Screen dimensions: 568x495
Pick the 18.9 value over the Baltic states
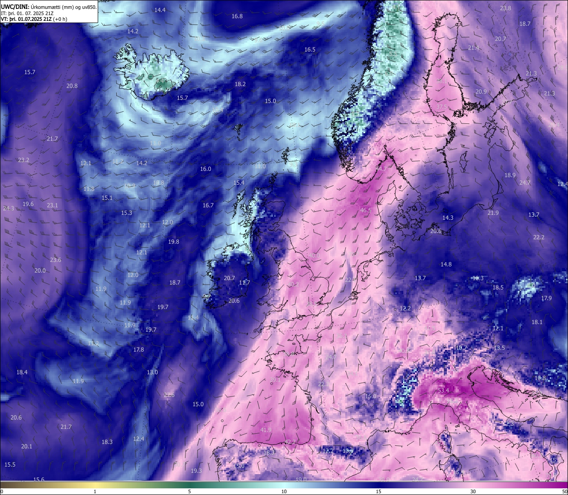[x=510, y=175]
